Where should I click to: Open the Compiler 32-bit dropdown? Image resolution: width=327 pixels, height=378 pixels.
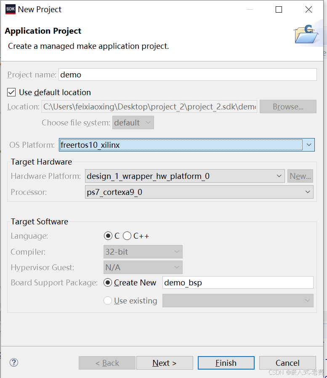click(143, 252)
